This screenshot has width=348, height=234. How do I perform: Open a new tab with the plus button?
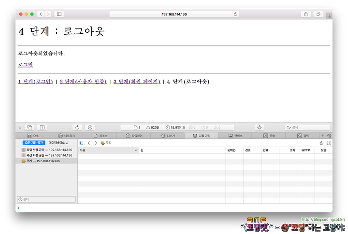pos(329,16)
